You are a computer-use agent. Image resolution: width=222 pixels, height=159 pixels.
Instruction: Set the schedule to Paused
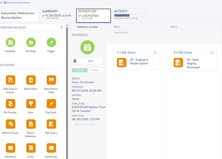[x=95, y=70]
